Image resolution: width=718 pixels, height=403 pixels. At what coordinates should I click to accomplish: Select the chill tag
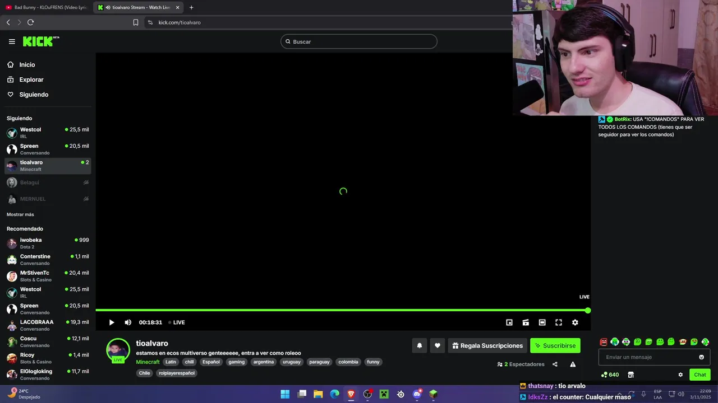[189, 362]
